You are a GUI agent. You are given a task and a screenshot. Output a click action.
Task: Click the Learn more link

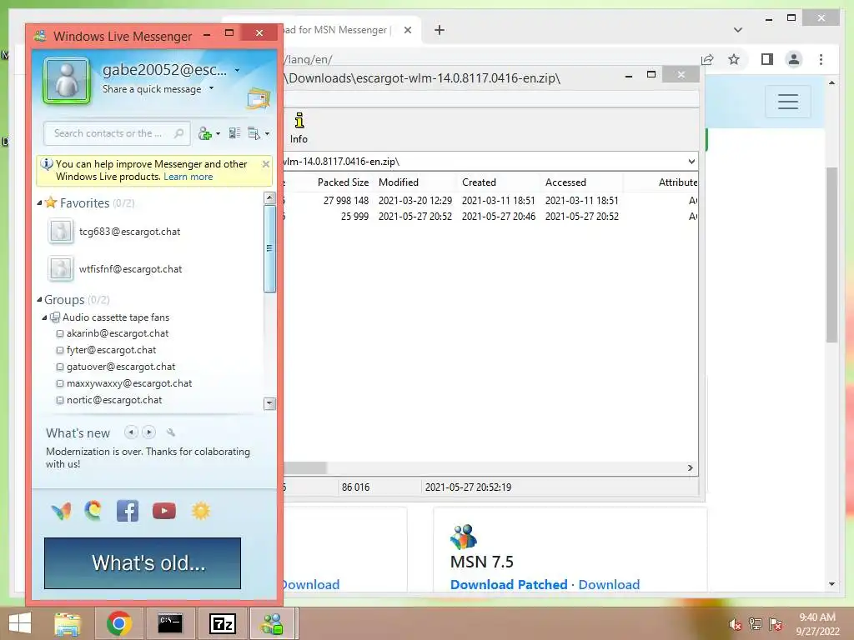pos(188,177)
